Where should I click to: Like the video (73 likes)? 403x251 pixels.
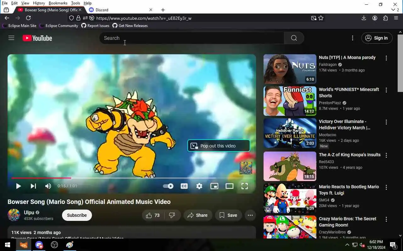point(153,215)
